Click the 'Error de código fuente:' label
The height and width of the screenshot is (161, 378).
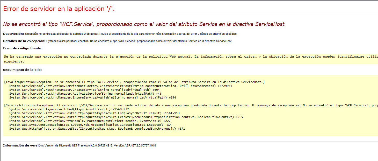tap(23, 48)
